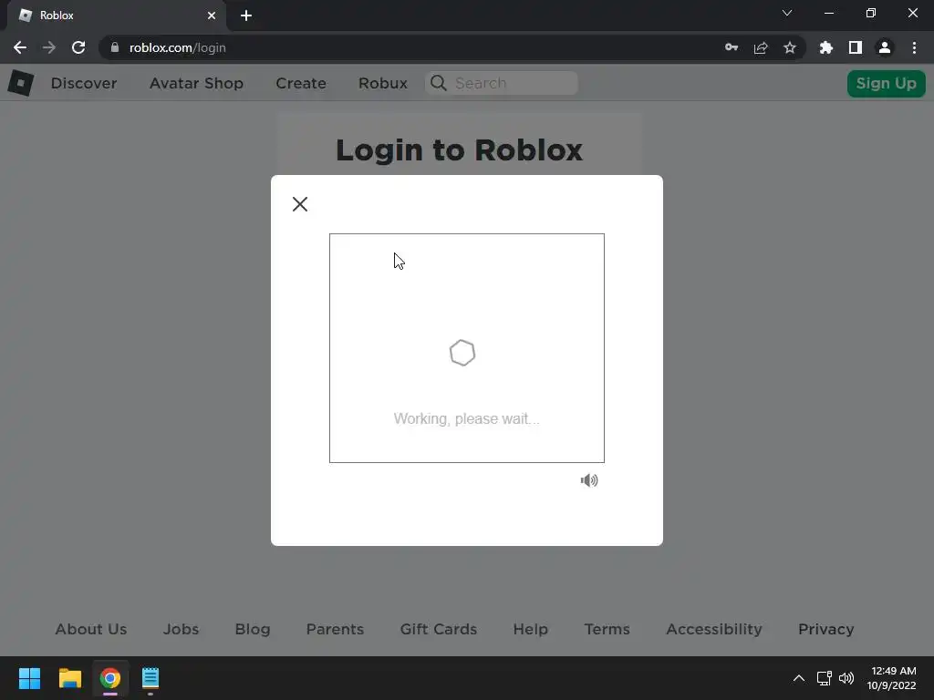Viewport: 934px width, 700px height.
Task: Open the Accessibility footer link
Action: [x=713, y=629]
